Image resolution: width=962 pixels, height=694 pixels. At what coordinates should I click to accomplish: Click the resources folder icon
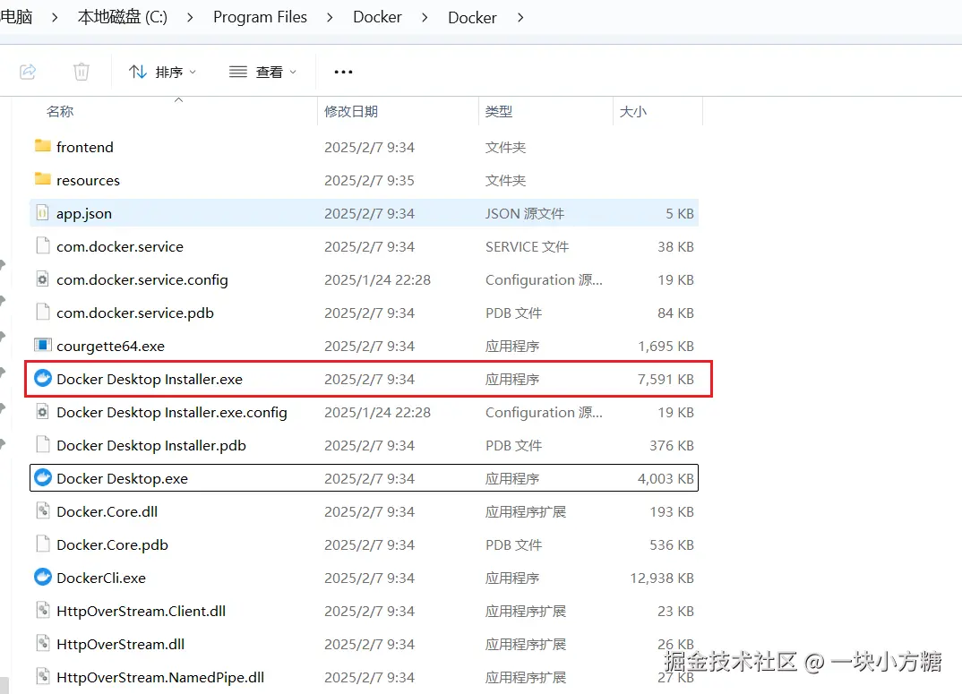[x=42, y=179]
